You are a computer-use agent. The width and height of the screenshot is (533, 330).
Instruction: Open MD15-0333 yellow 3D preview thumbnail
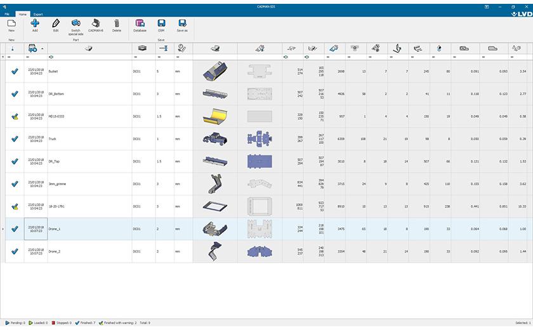[215, 116]
